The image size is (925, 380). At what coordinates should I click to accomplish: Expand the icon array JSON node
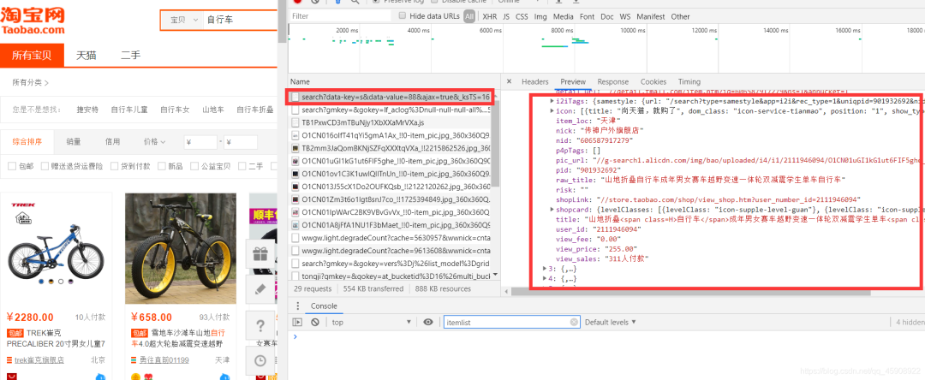click(552, 110)
